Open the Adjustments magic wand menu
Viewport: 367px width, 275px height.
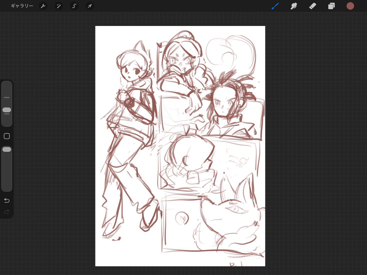point(59,6)
